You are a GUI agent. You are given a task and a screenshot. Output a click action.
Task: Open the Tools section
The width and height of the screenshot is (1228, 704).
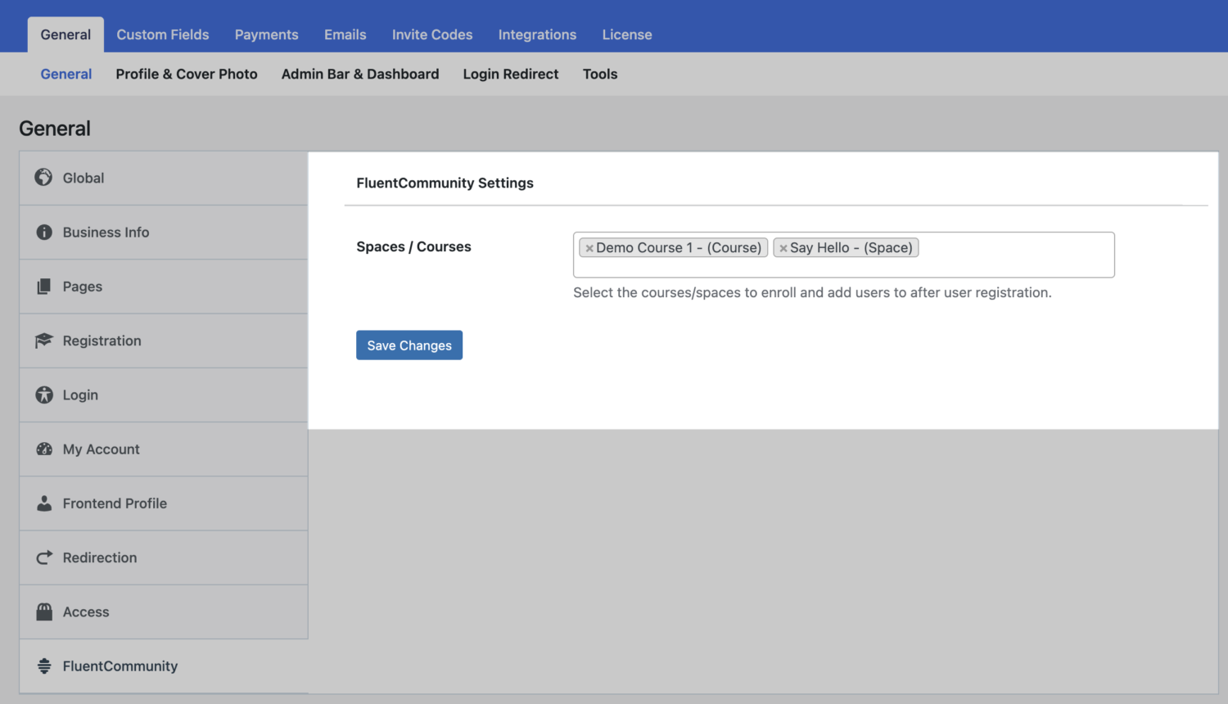coord(600,74)
